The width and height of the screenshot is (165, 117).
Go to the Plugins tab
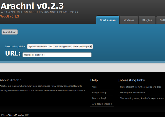[147, 20]
